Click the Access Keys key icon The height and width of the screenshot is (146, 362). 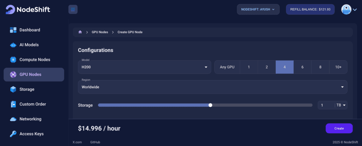click(13, 134)
